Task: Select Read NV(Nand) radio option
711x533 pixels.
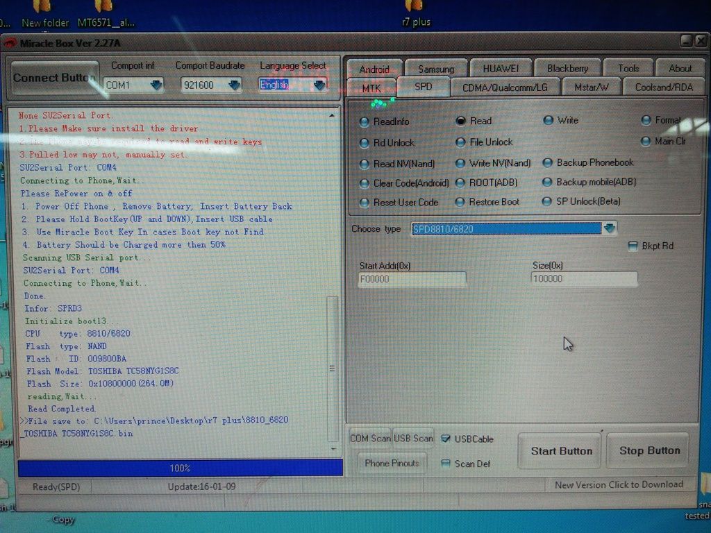Action: [396, 164]
